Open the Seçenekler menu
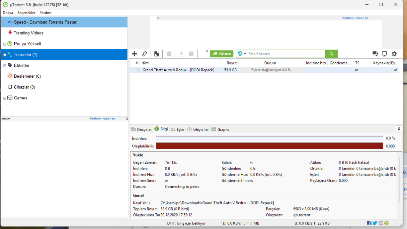 click(26, 13)
